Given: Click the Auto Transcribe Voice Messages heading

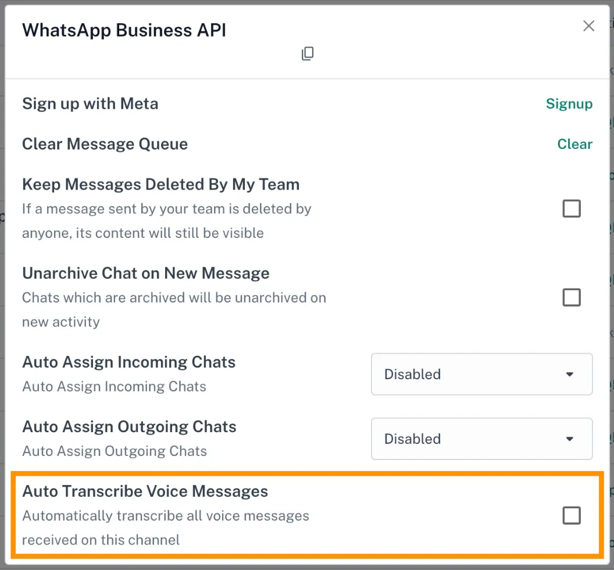Looking at the screenshot, I should pos(145,491).
